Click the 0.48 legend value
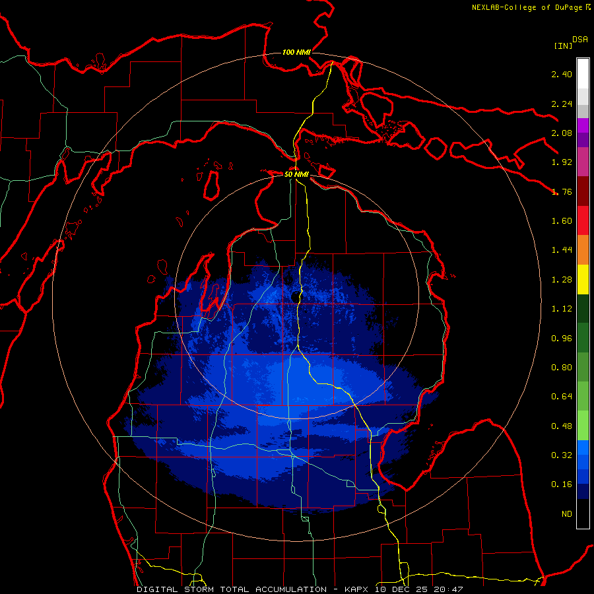The image size is (594, 594). [x=562, y=426]
